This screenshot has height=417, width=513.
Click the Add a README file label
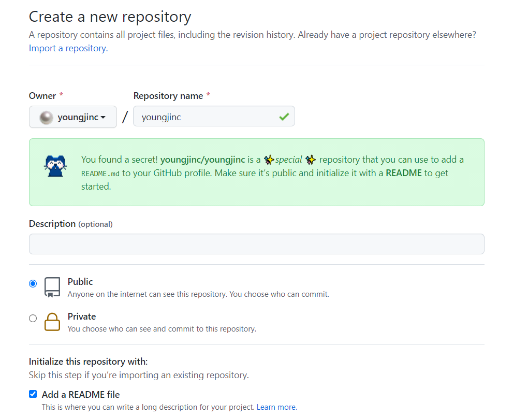tap(80, 394)
